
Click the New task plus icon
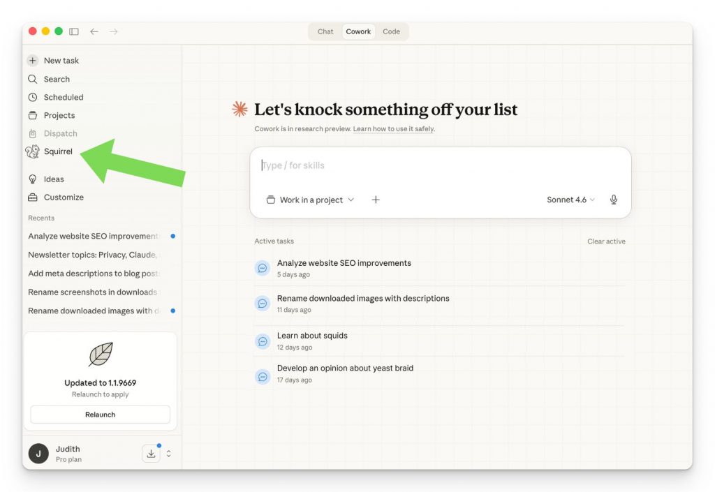pyautogui.click(x=32, y=61)
